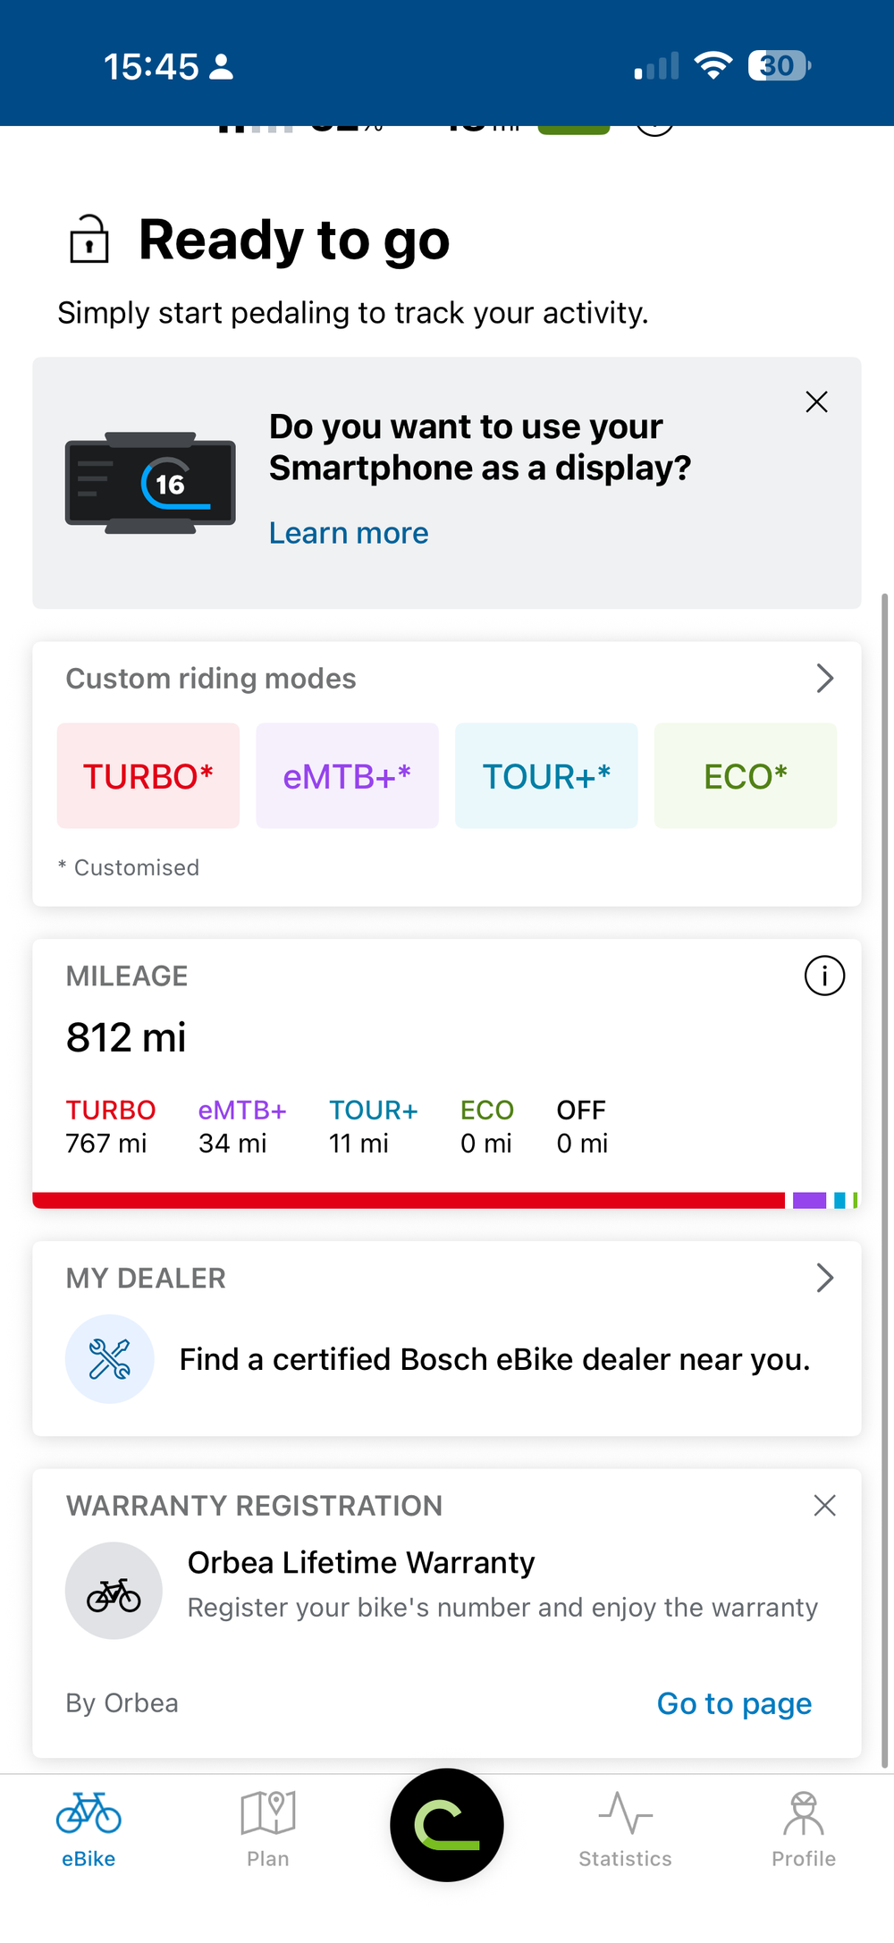Select the TURBO* riding mode

click(148, 776)
